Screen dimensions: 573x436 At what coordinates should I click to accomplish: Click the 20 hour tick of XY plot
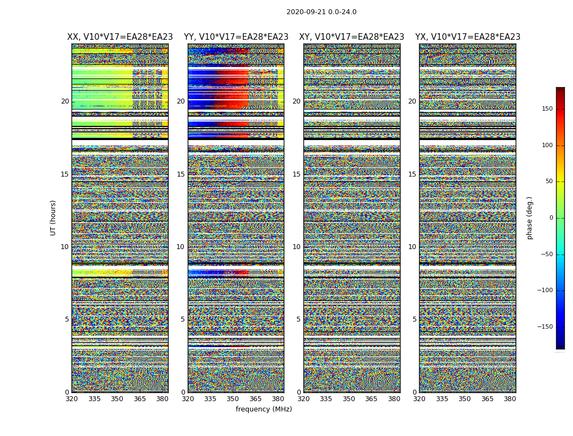297,101
